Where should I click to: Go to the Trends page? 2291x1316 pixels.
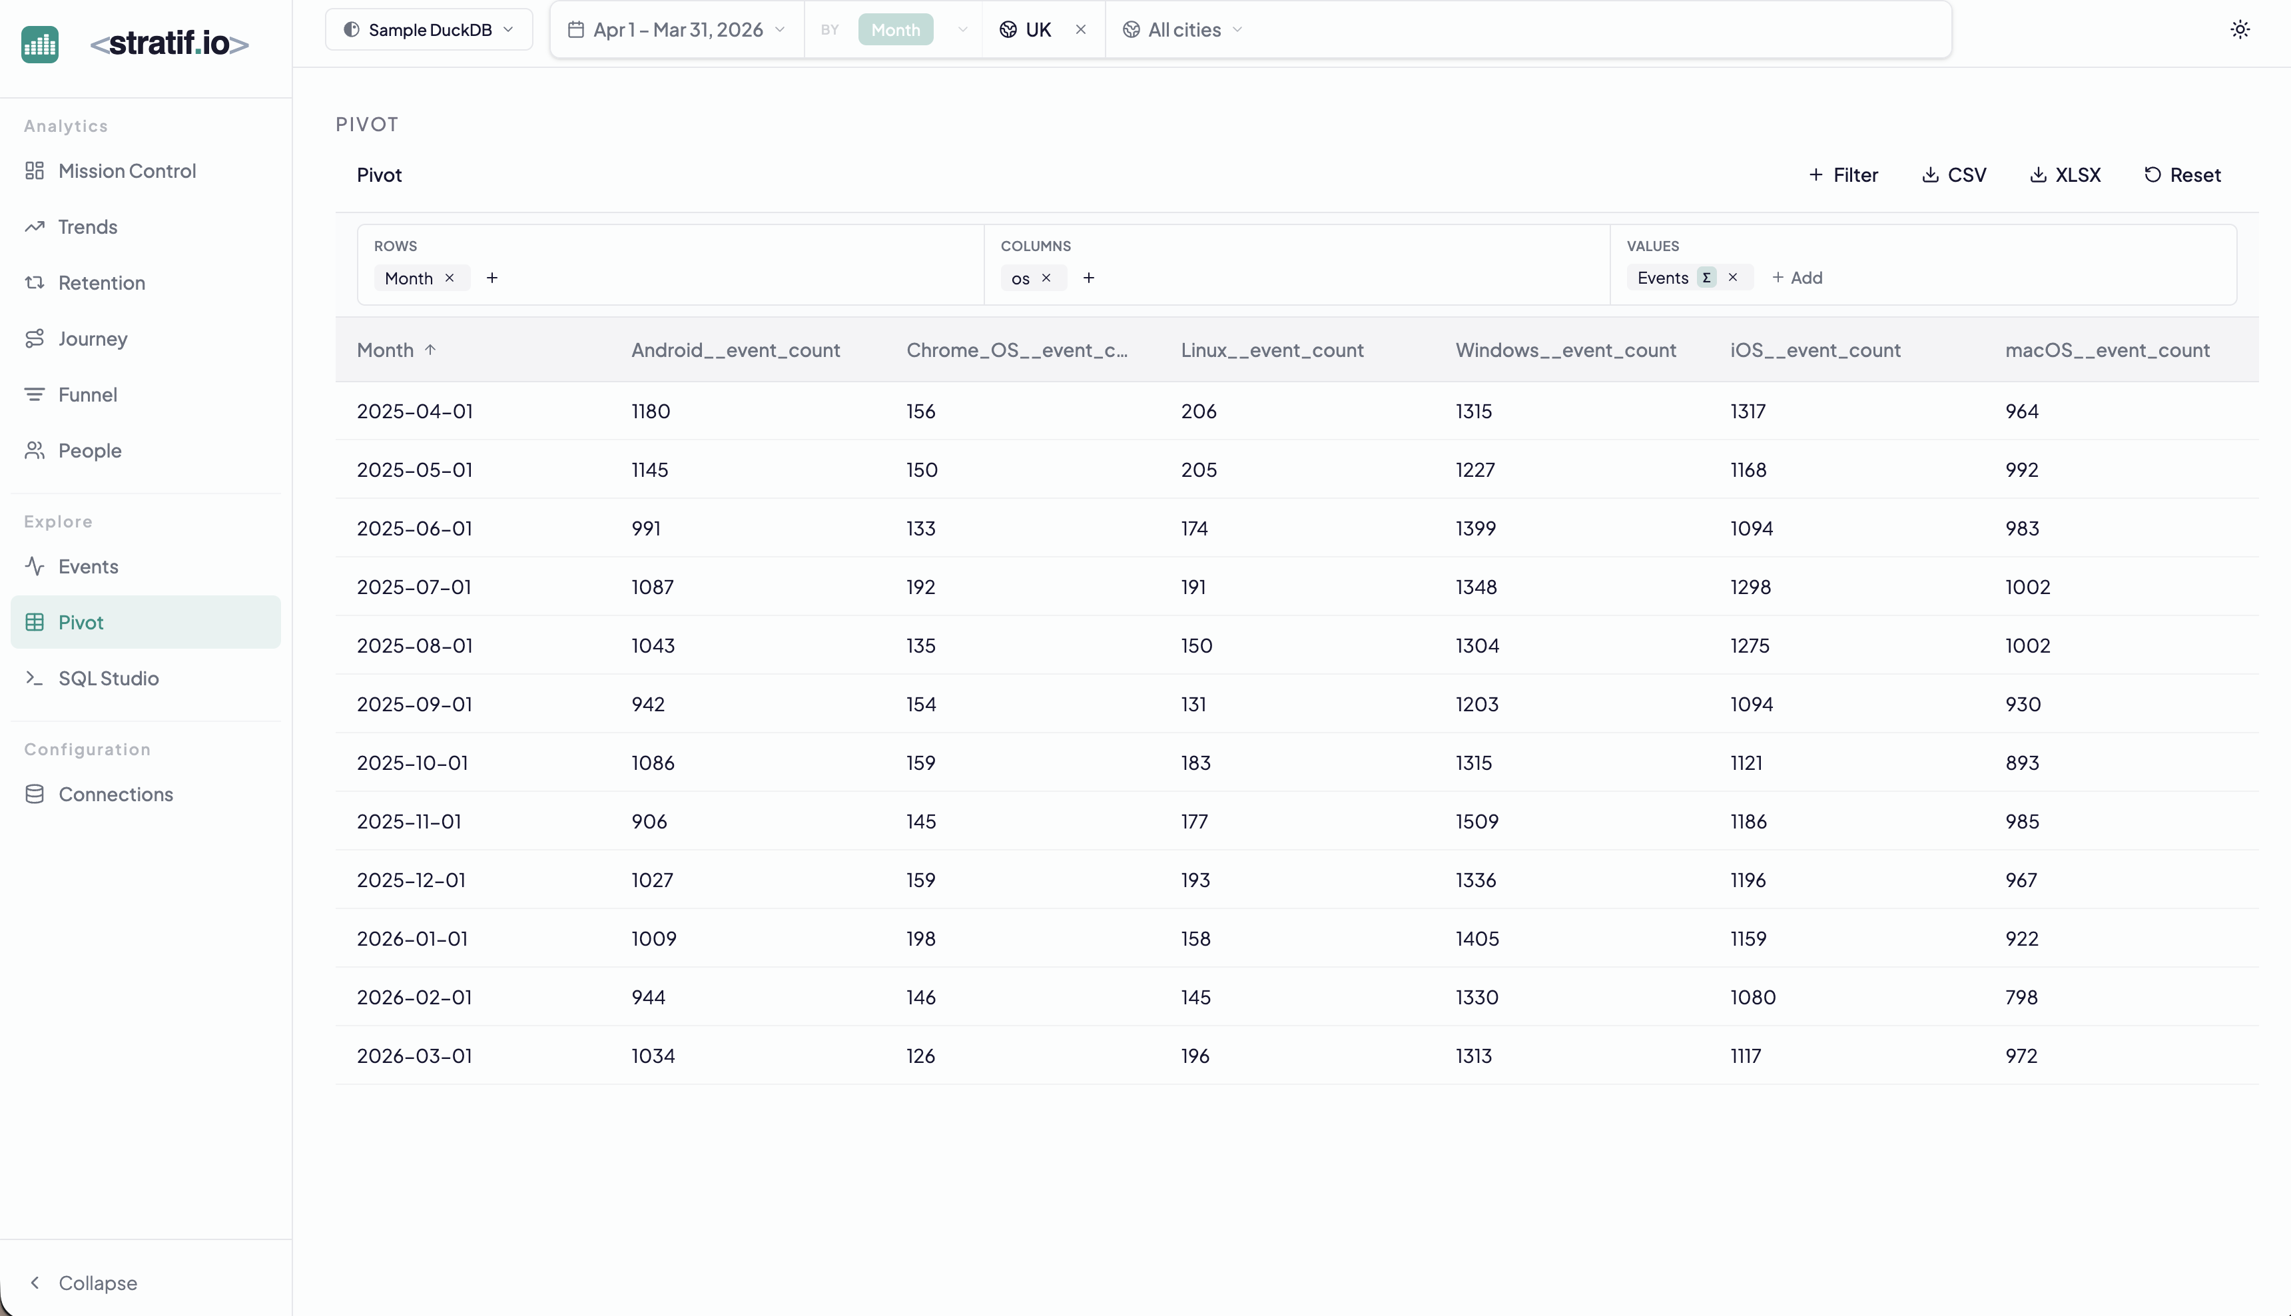pyautogui.click(x=145, y=227)
